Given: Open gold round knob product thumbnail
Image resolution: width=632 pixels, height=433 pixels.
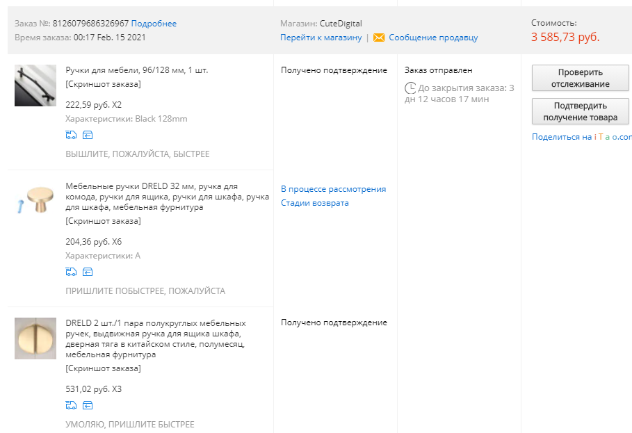Looking at the screenshot, I should 35,199.
